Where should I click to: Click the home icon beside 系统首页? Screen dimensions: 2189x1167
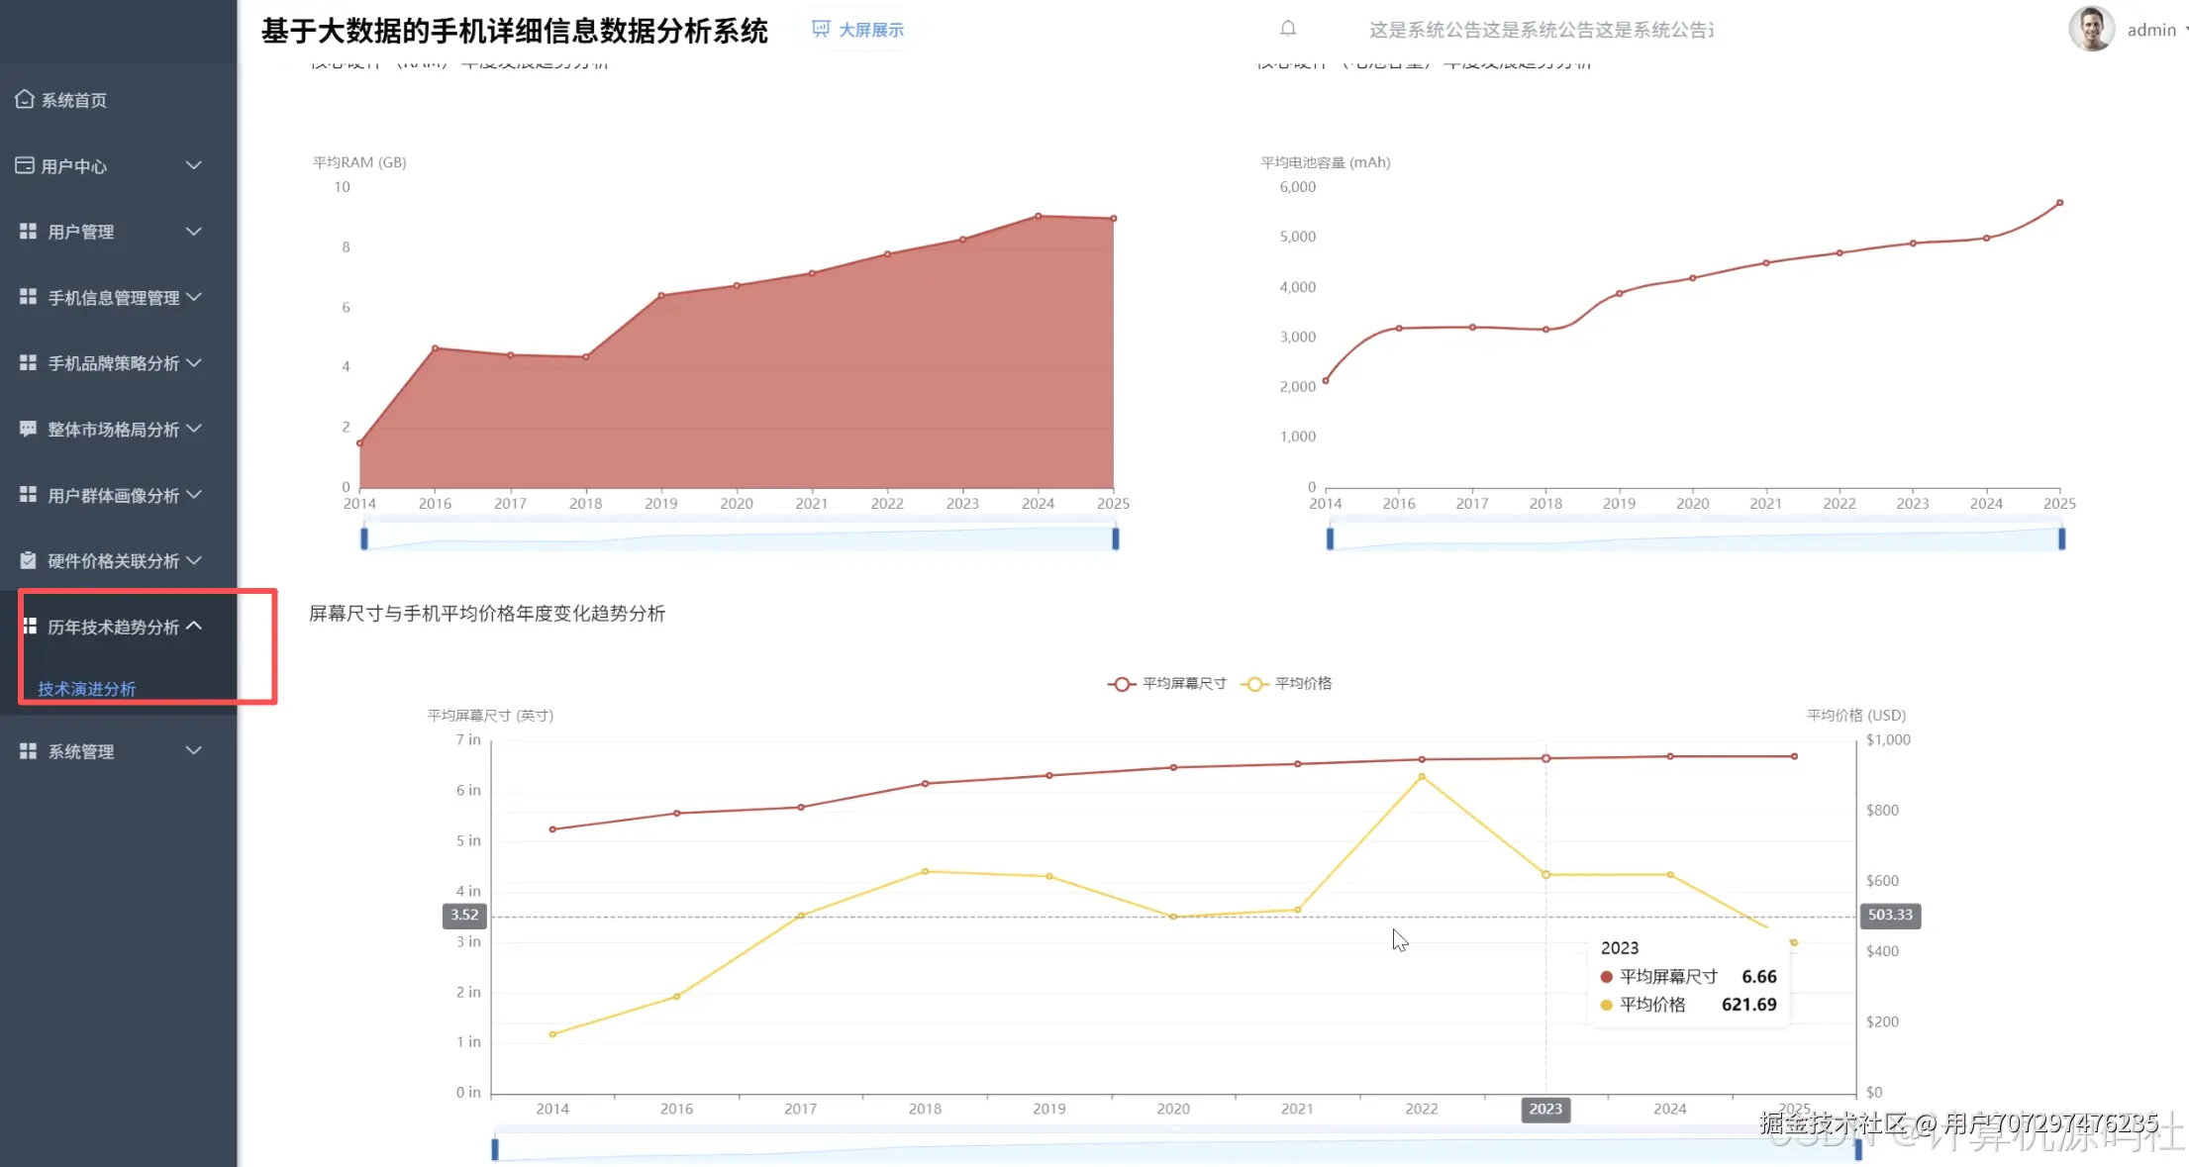tap(25, 99)
